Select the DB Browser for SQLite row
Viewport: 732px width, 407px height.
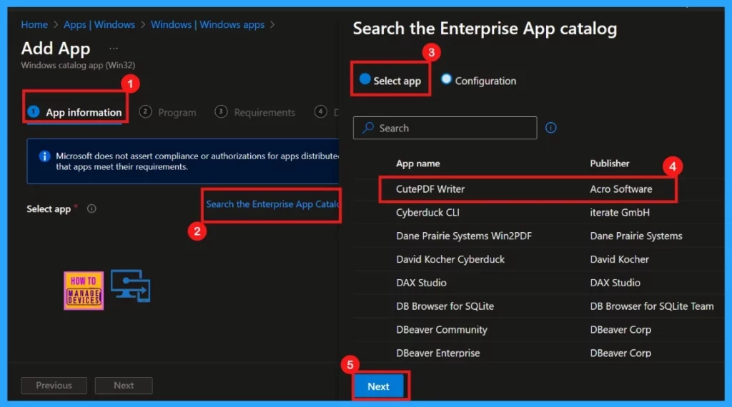pyautogui.click(x=539, y=306)
